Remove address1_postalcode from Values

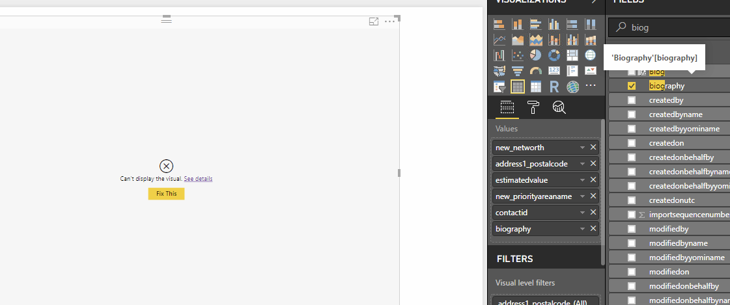coord(593,164)
